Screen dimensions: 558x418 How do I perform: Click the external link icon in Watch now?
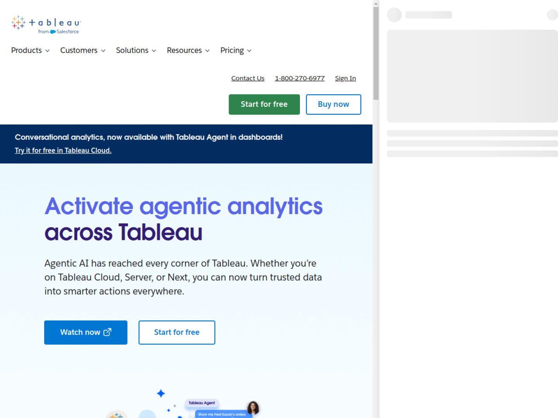(x=107, y=332)
